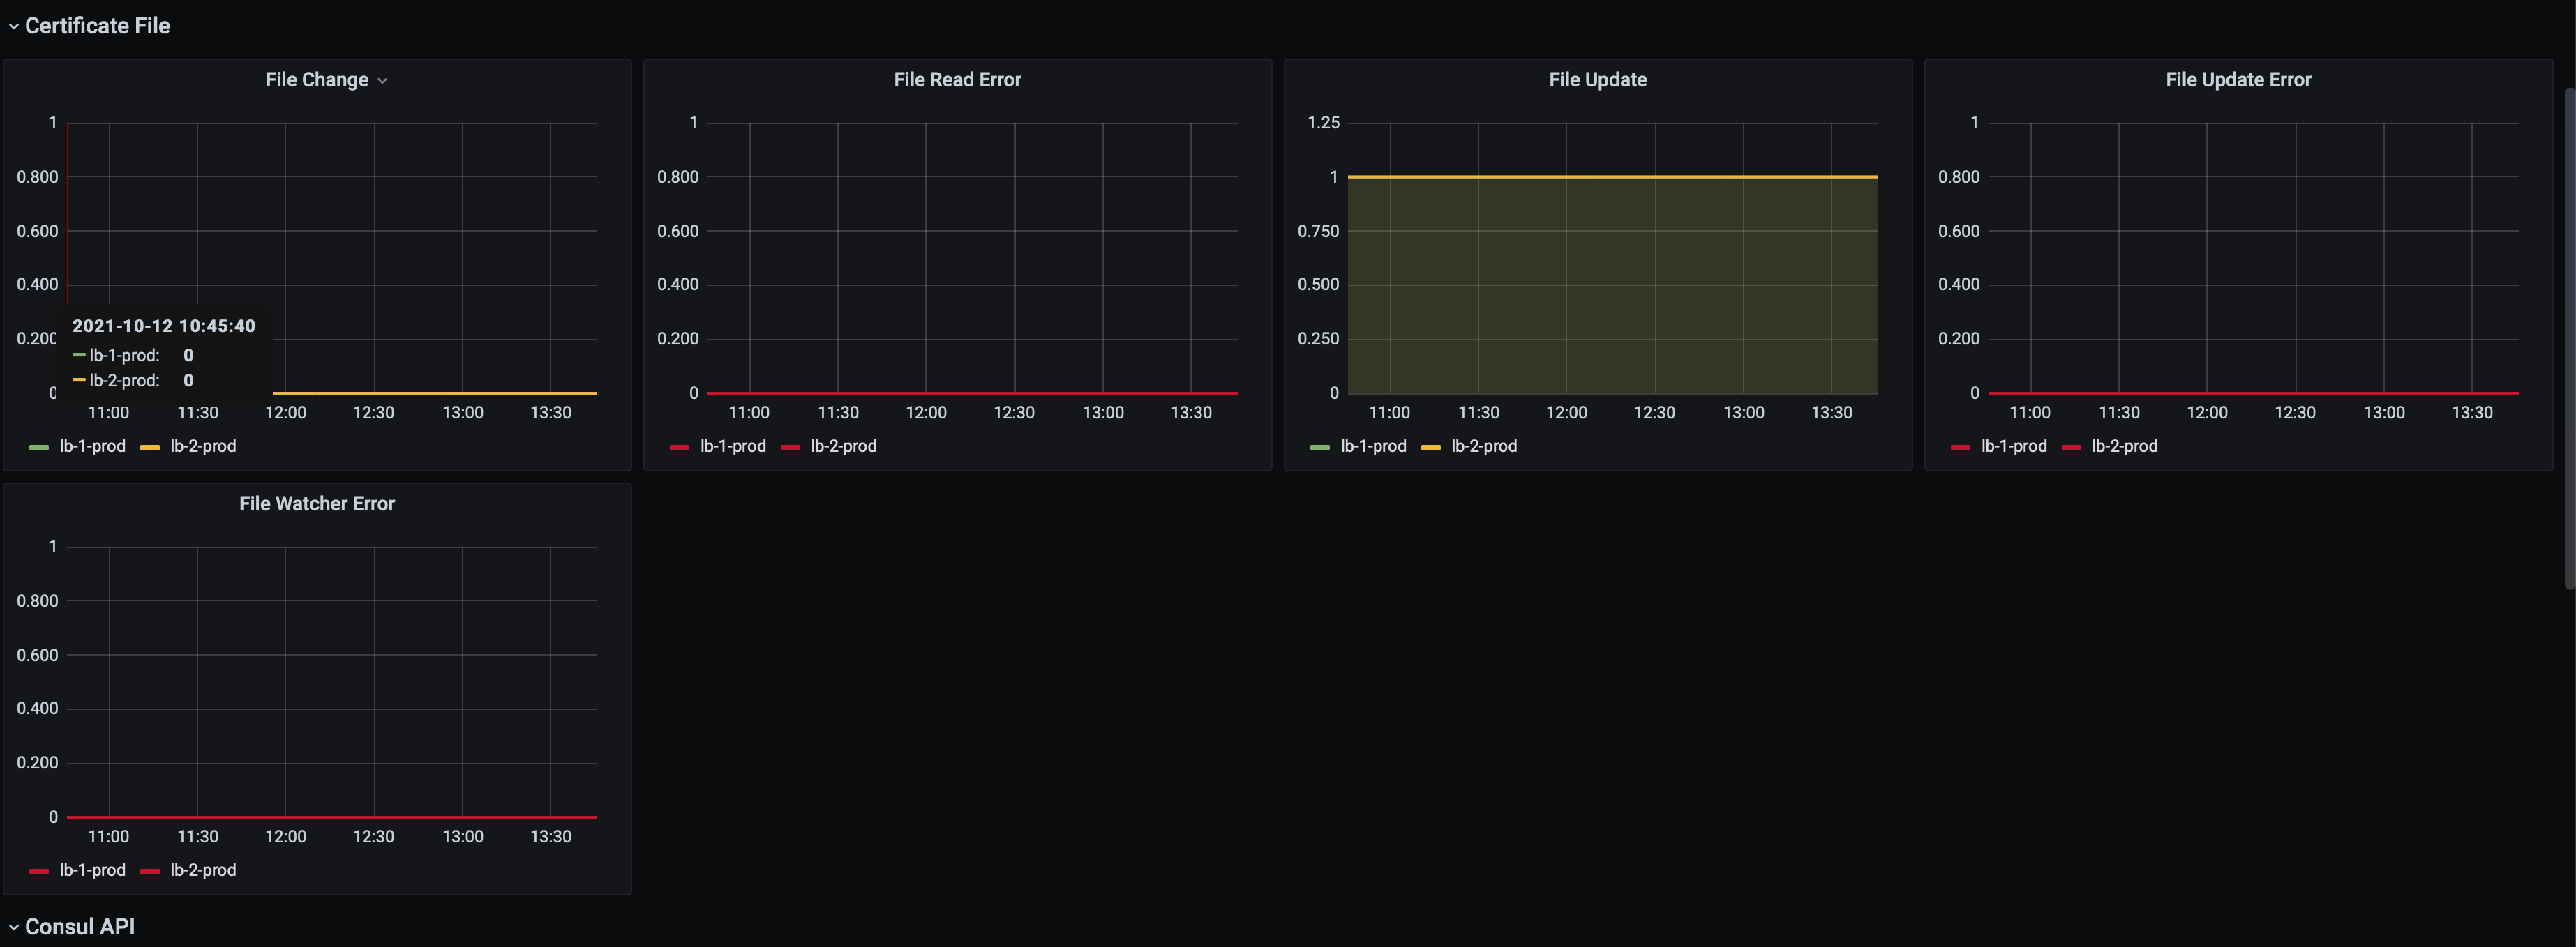Click red lb-2-prod swatch in File Update Error
2576x947 pixels.
[x=2071, y=448]
